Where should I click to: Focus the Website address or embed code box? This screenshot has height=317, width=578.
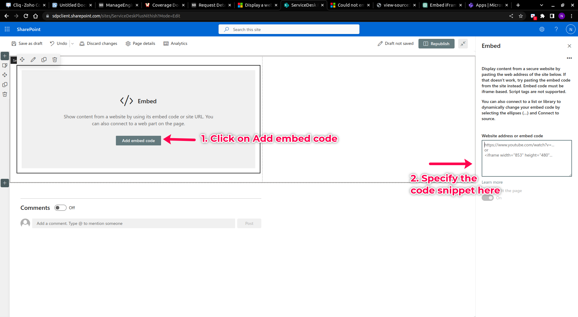tap(527, 158)
